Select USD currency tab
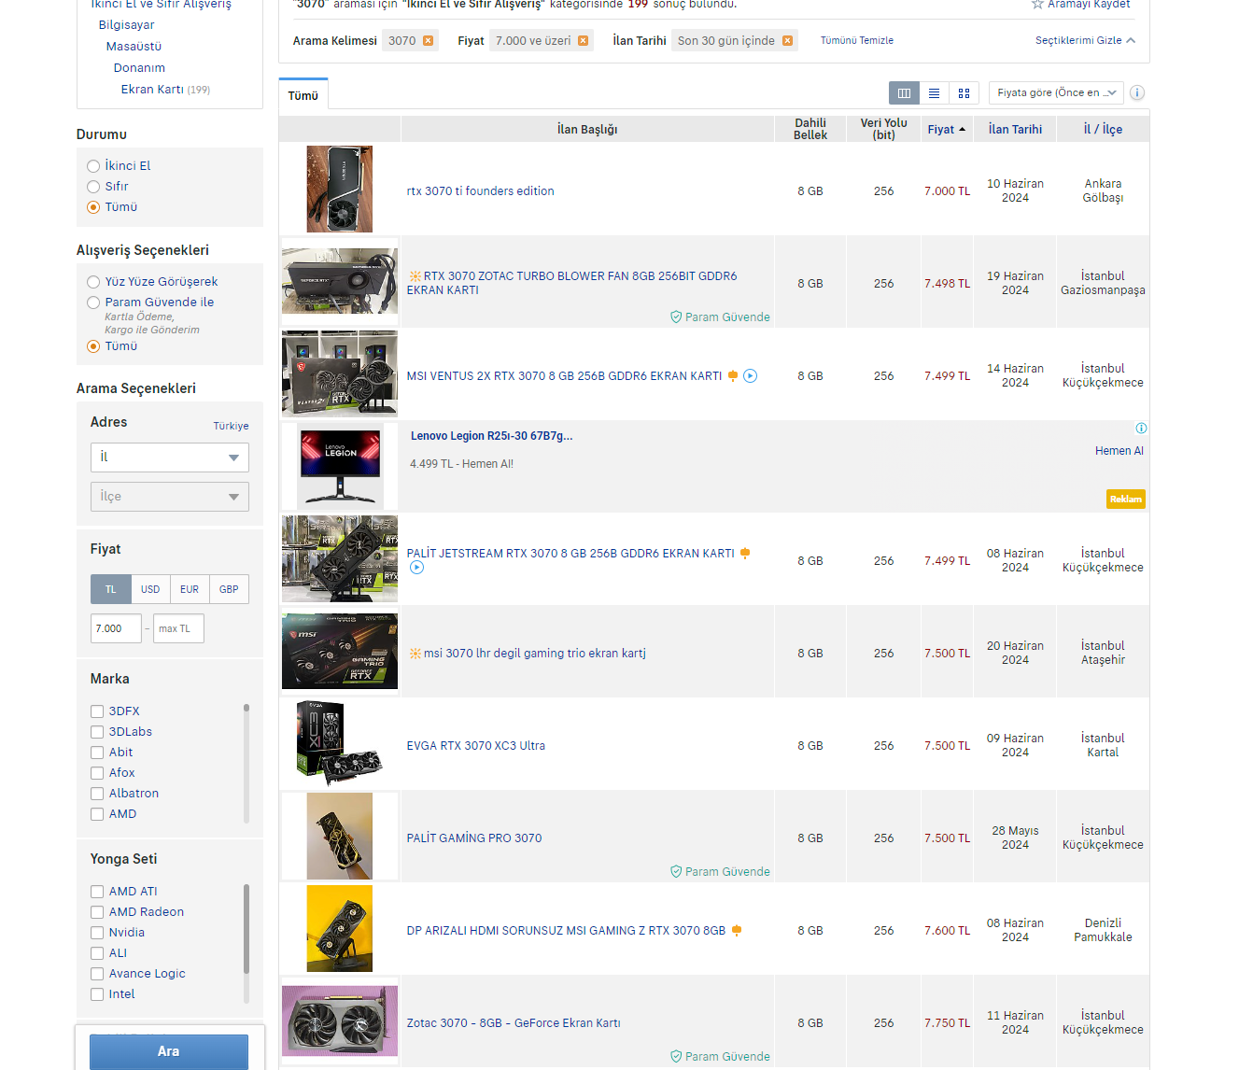Screen dimensions: 1239x1070 point(150,589)
